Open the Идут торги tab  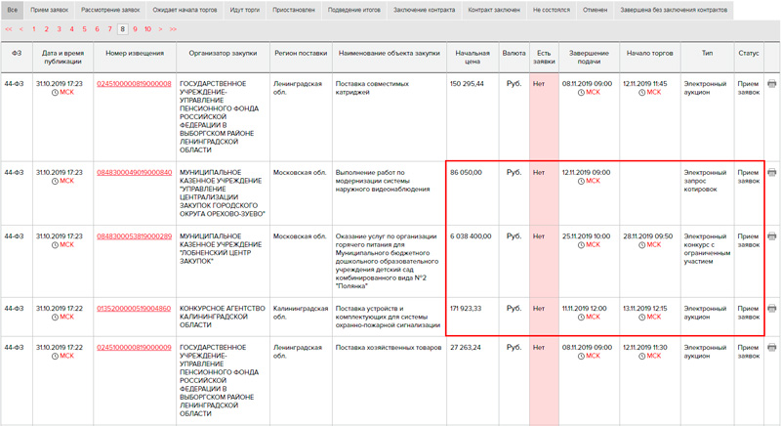click(x=245, y=10)
